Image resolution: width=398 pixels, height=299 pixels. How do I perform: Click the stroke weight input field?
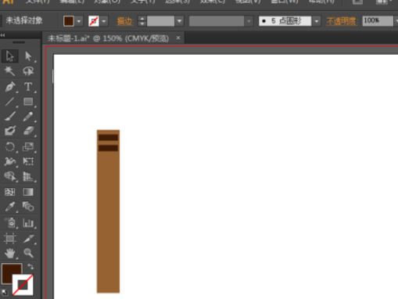(x=160, y=21)
